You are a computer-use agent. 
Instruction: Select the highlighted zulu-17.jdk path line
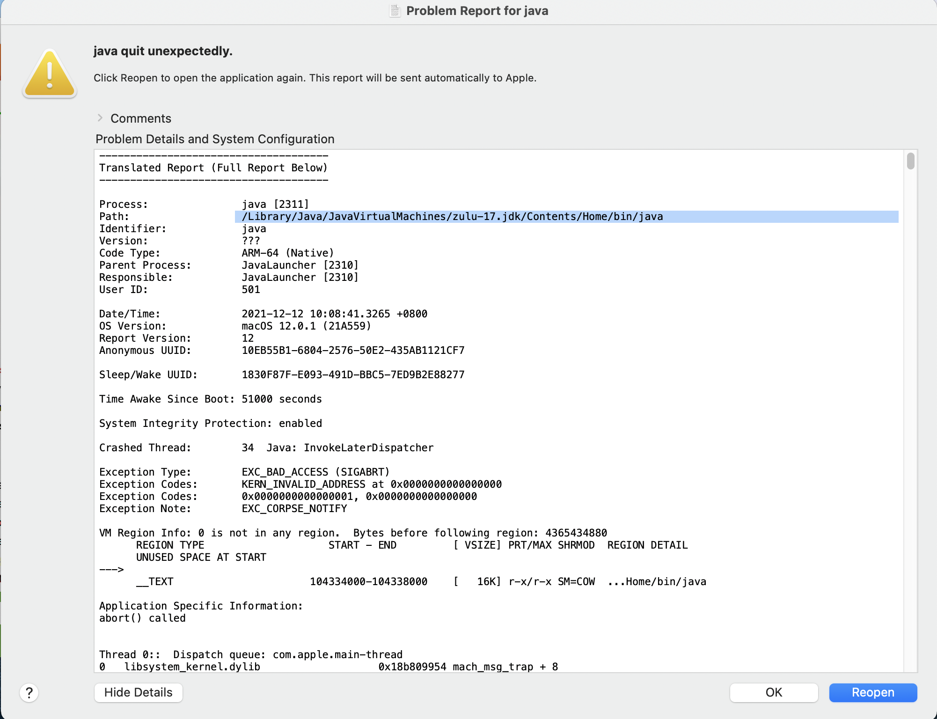coord(452,216)
